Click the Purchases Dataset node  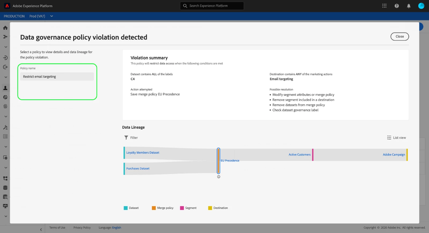138,168
